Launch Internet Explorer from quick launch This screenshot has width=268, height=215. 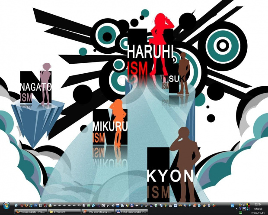tap(31, 205)
